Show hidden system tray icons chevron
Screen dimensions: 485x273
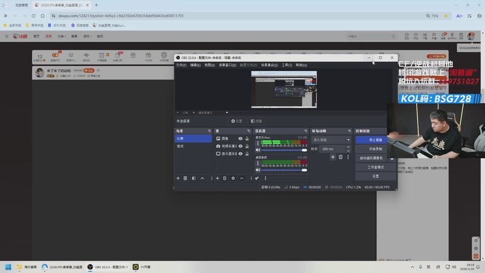pos(412,267)
